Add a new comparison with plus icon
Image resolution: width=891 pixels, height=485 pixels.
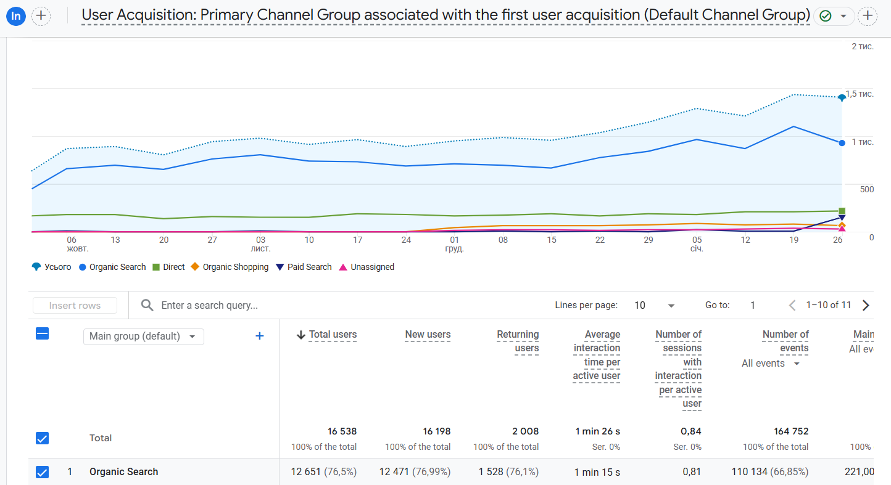point(41,15)
